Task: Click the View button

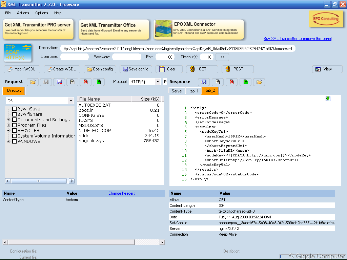Action: point(327,69)
